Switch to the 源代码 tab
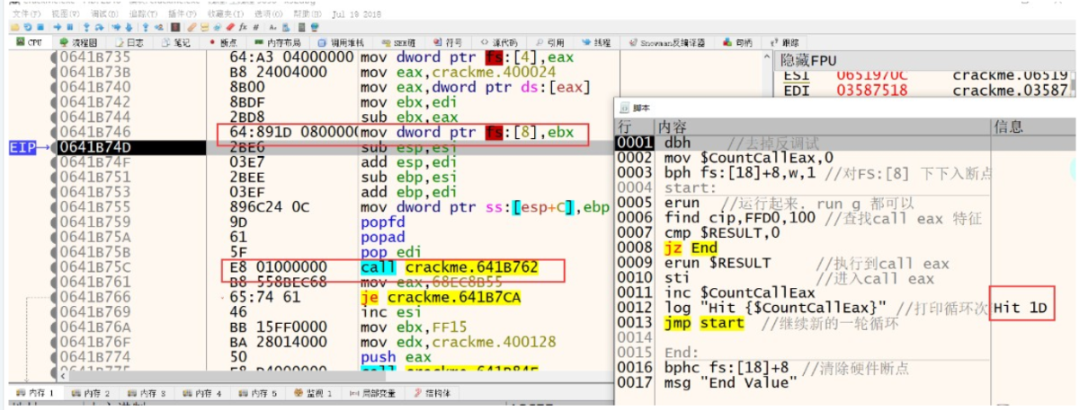1079x410 pixels. coord(499,42)
